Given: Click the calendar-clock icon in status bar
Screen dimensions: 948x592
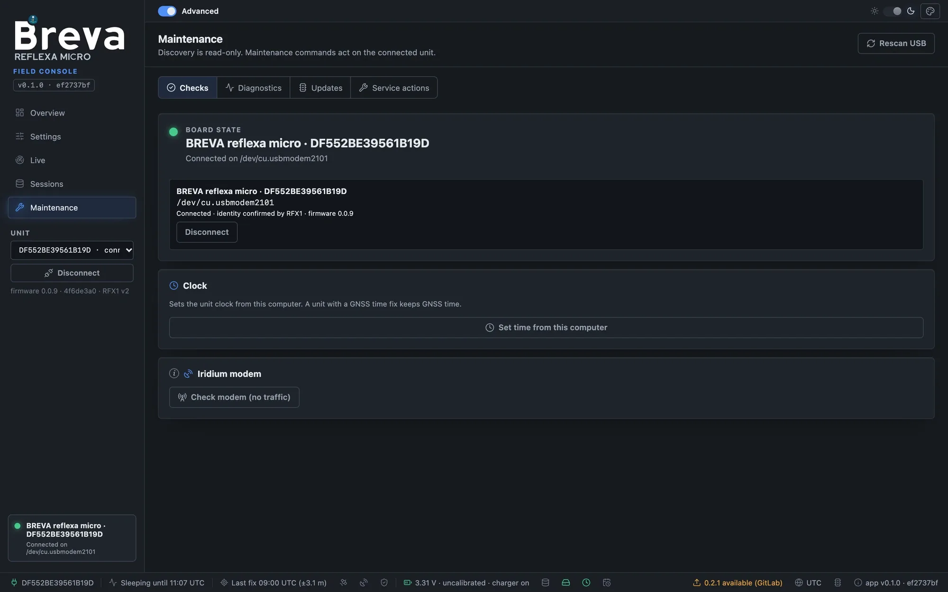Looking at the screenshot, I should tap(607, 583).
